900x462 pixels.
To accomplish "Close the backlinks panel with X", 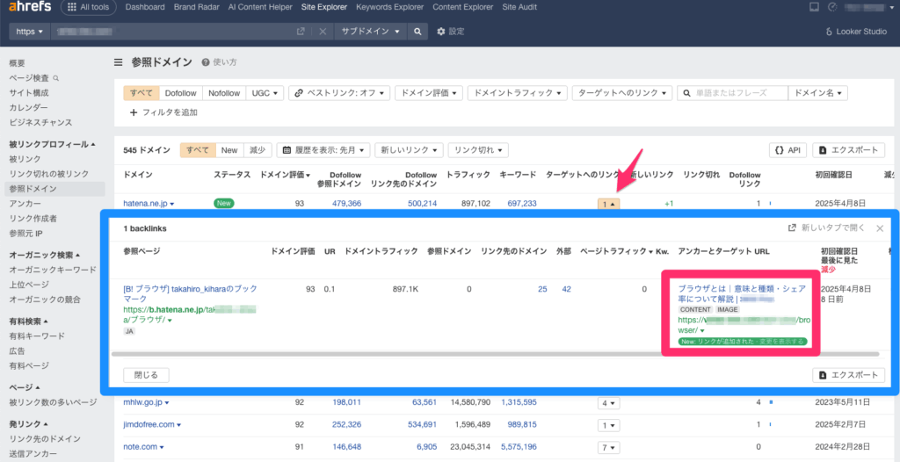I will point(880,228).
